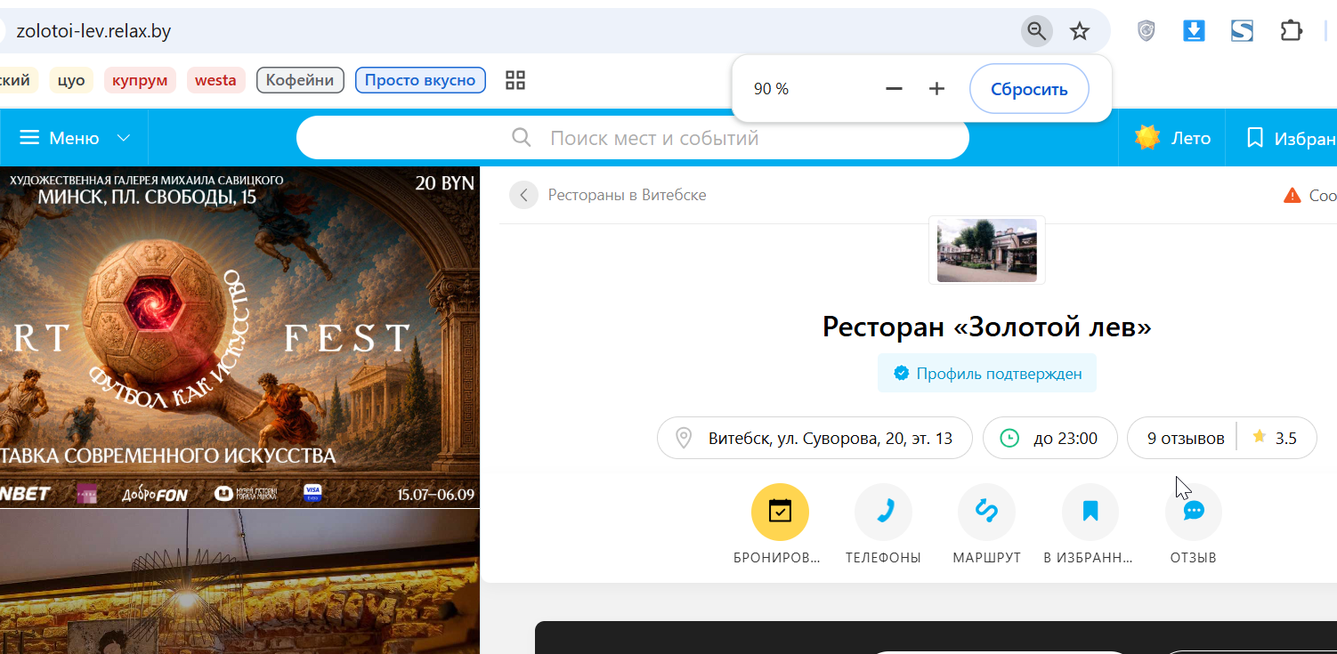Image resolution: width=1337 pixels, height=654 pixels.
Task: Open the blue download-arrow extension
Action: (x=1194, y=31)
